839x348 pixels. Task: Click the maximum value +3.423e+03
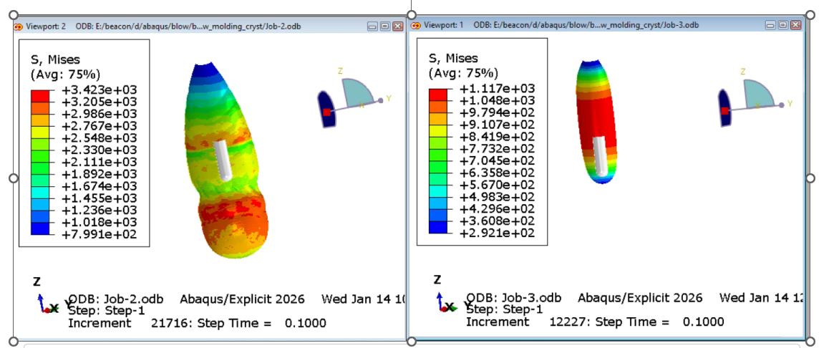point(100,90)
